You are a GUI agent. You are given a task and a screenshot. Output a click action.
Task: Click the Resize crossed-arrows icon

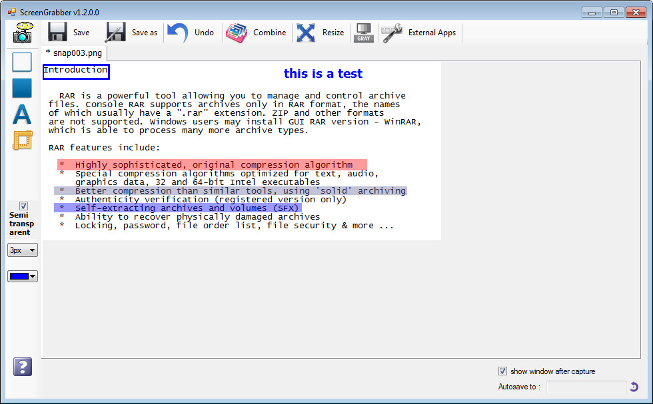point(306,33)
